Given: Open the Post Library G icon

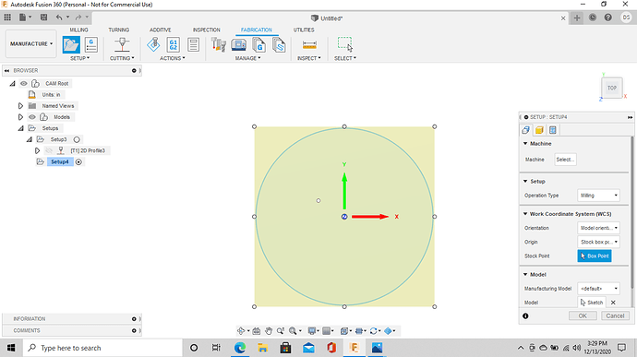Looking at the screenshot, I should pyautogui.click(x=258, y=44).
